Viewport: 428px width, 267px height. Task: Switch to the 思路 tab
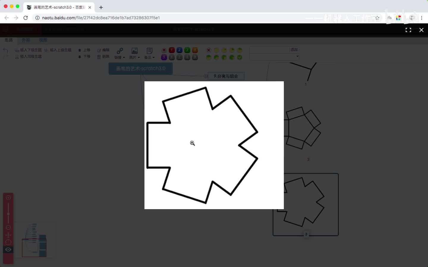pyautogui.click(x=9, y=40)
